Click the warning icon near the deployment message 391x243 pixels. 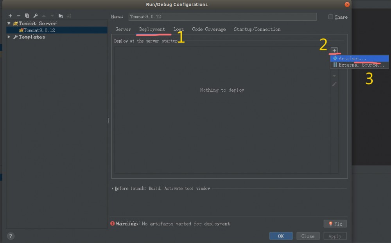(x=113, y=223)
